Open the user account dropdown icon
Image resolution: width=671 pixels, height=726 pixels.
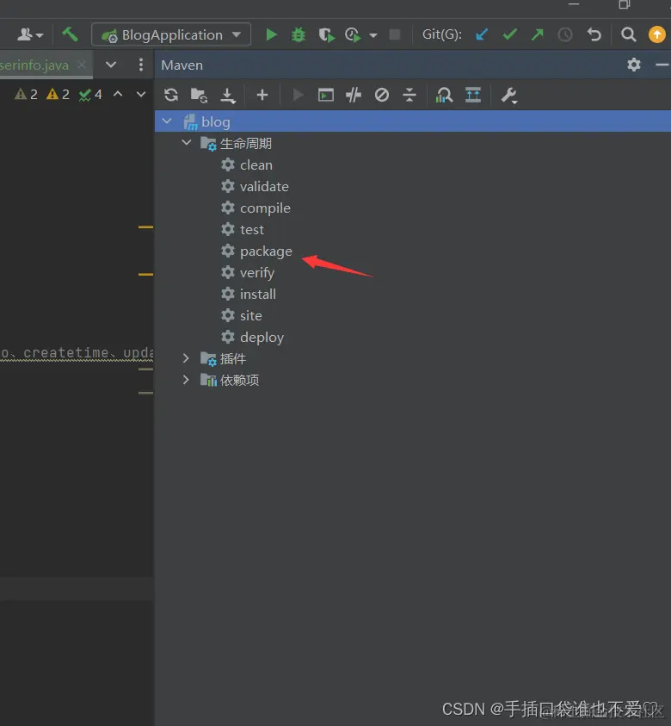[x=30, y=34]
